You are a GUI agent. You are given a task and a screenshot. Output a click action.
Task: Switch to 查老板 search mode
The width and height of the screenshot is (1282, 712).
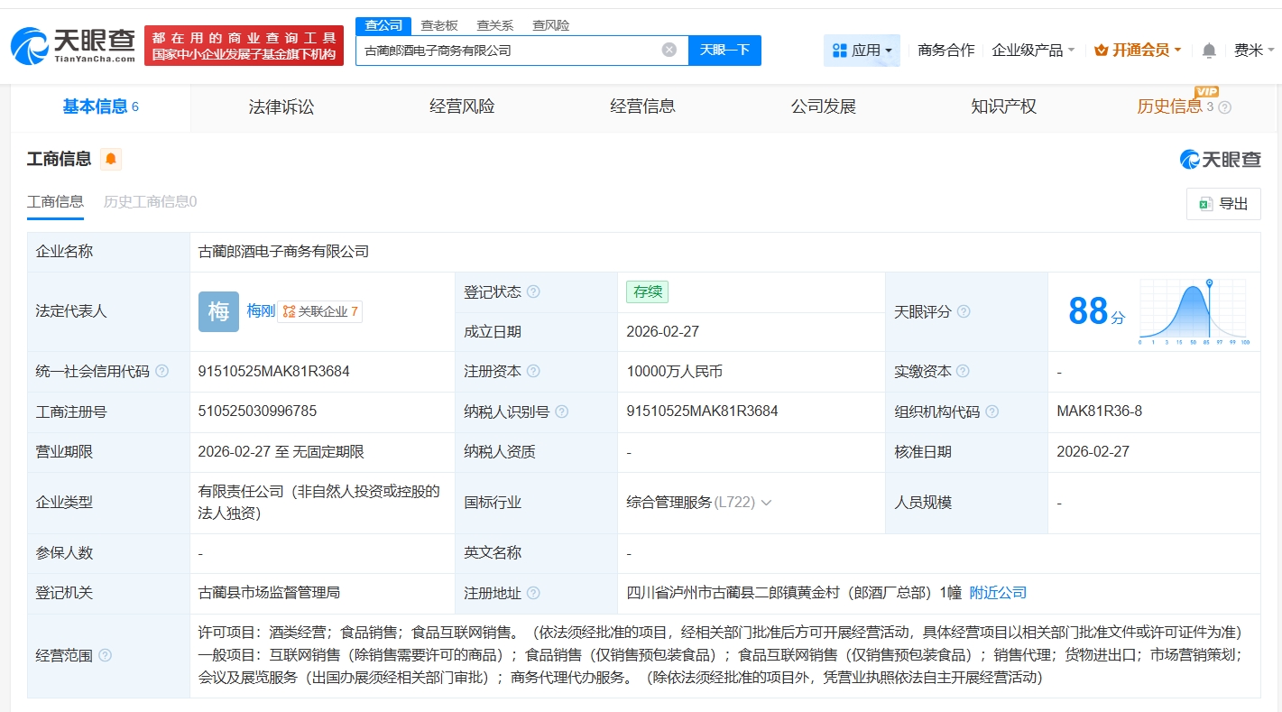coord(439,25)
